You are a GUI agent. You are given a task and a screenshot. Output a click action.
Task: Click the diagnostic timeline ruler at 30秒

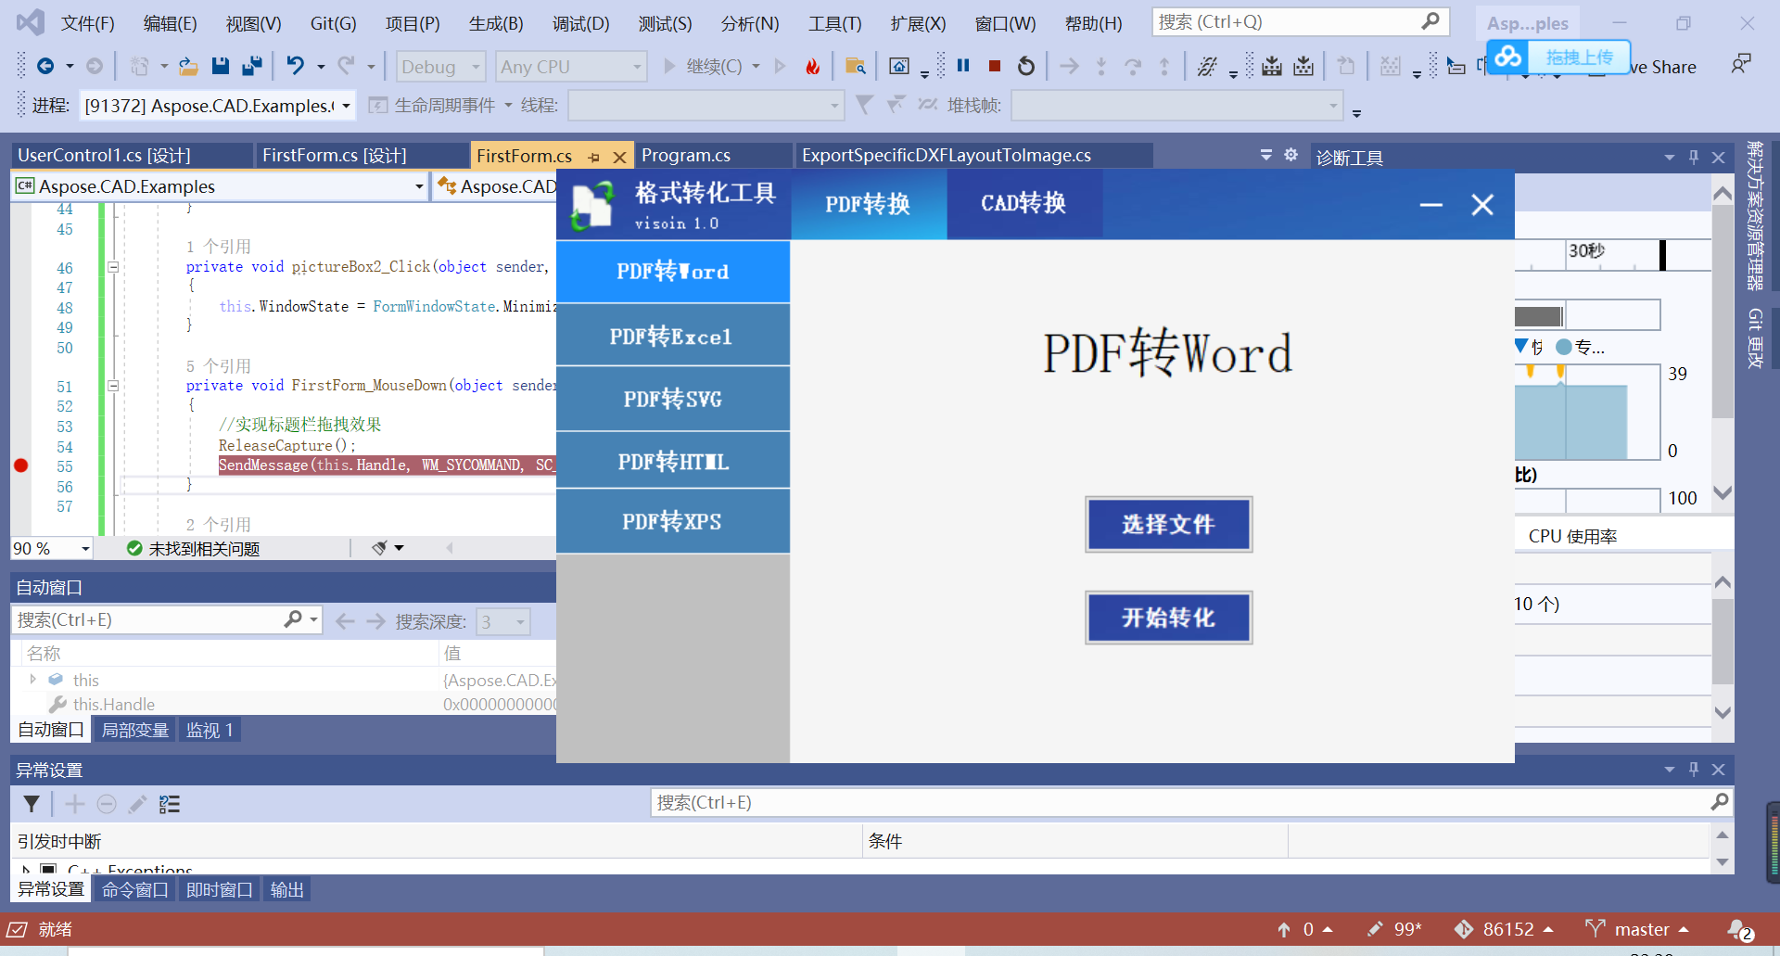(x=1586, y=251)
